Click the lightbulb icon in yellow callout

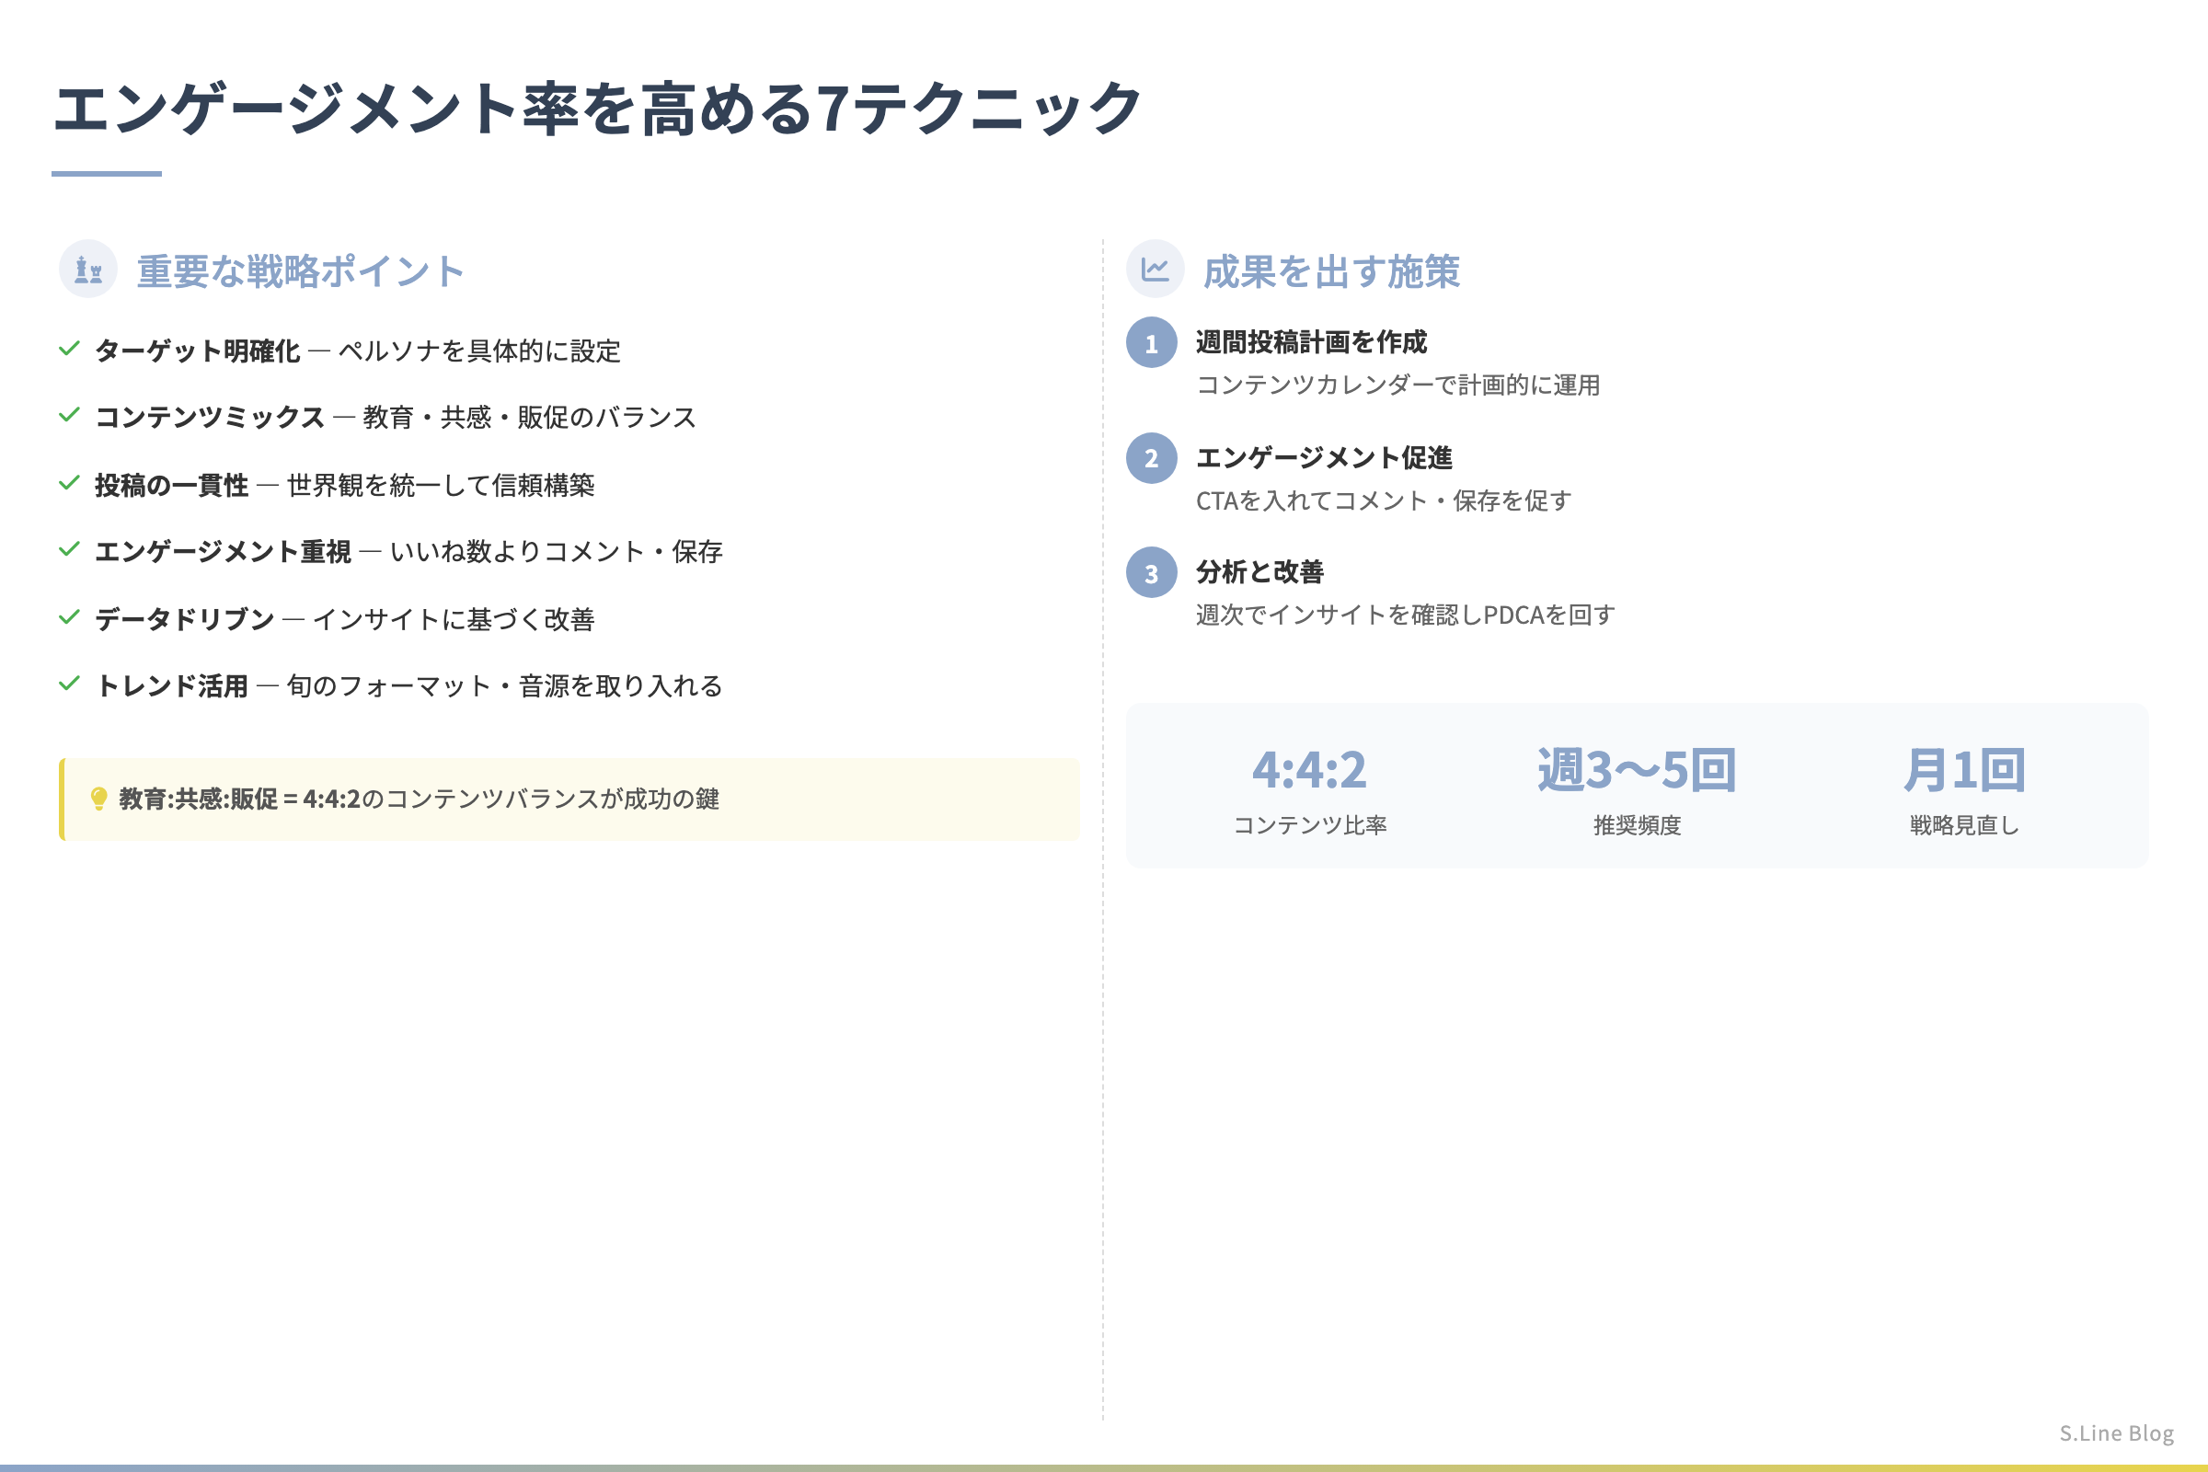[98, 799]
